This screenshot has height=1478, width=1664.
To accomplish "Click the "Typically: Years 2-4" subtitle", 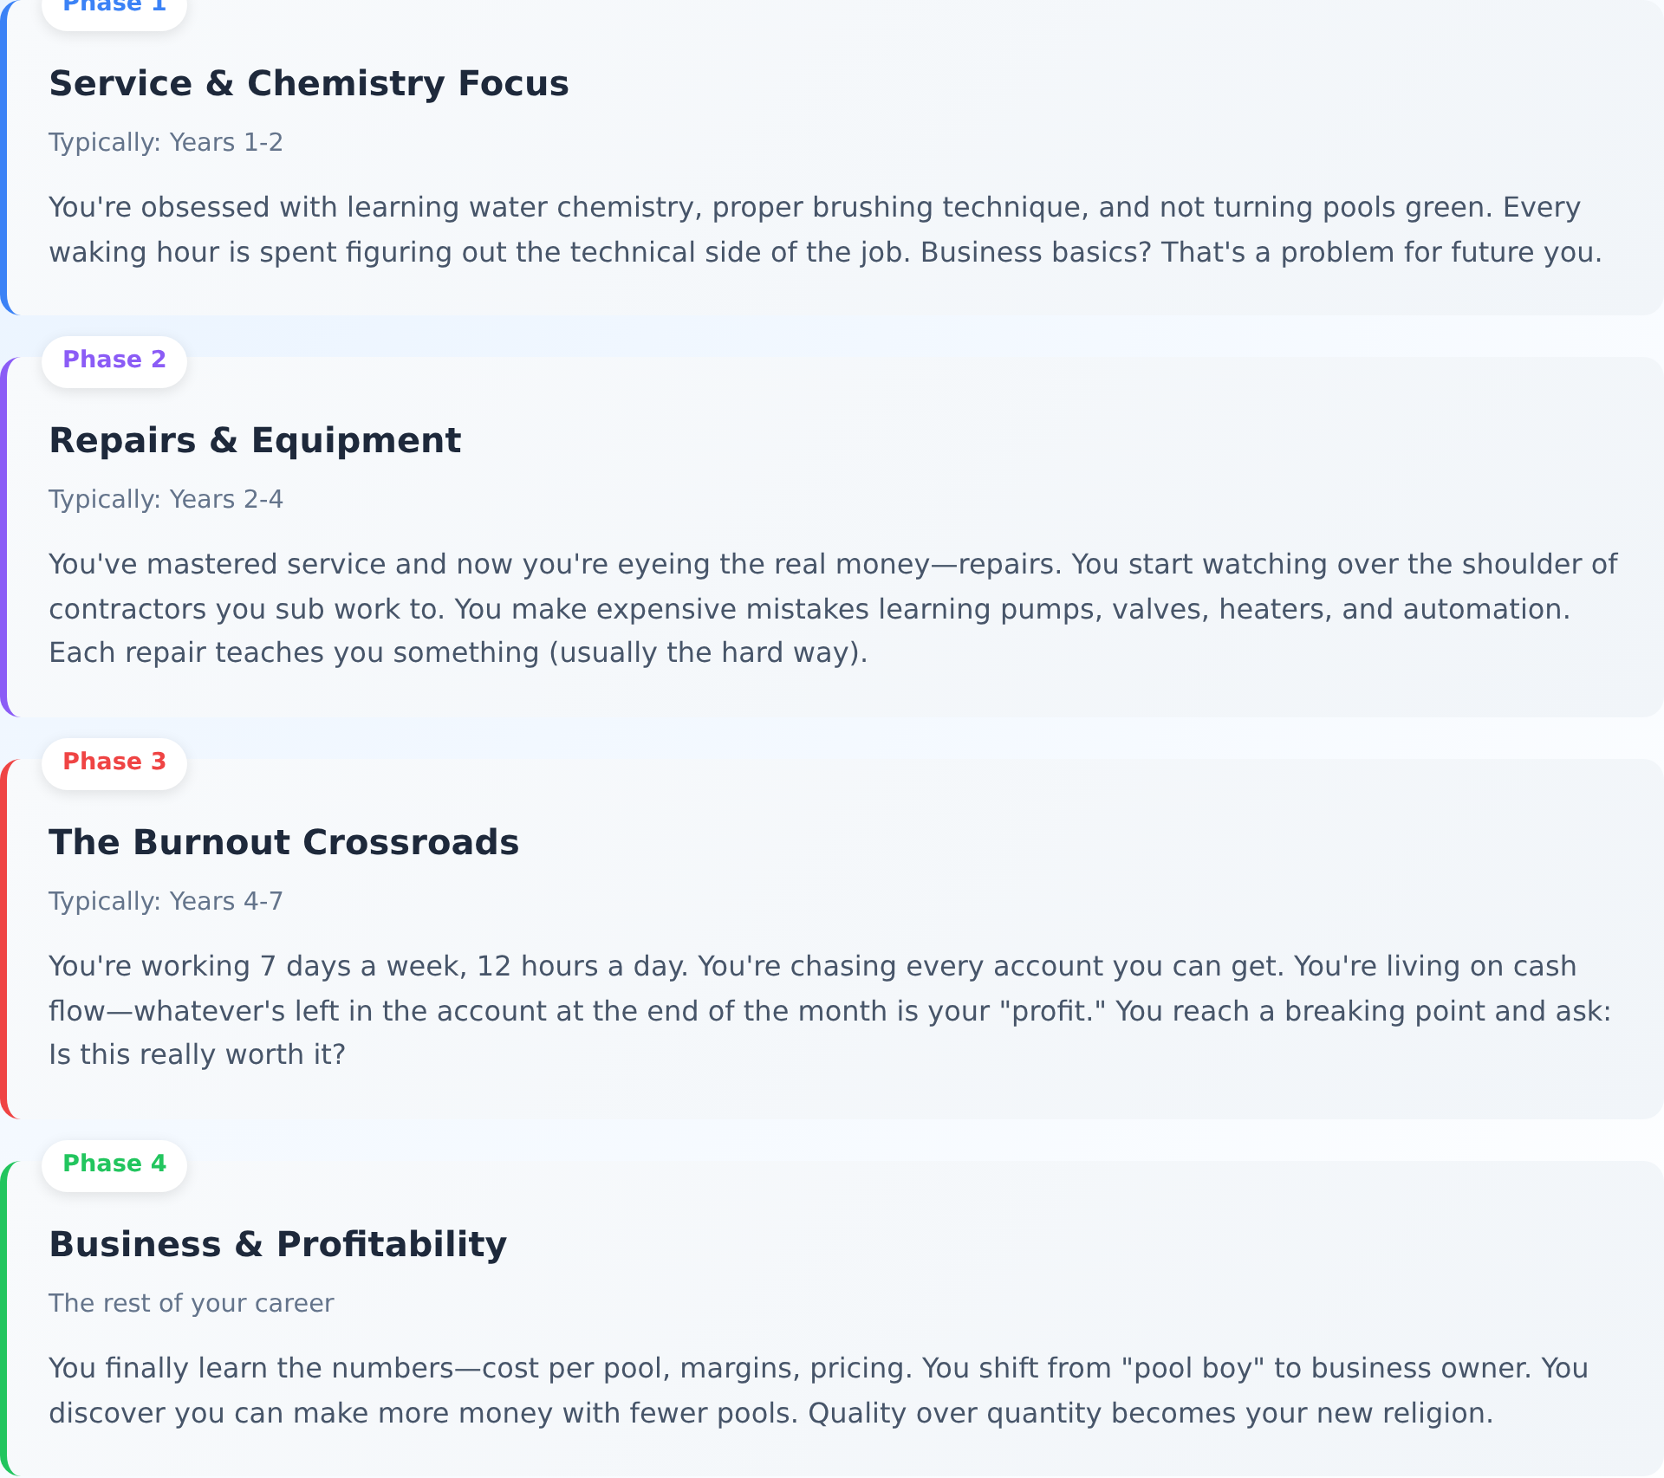I will pyautogui.click(x=166, y=500).
